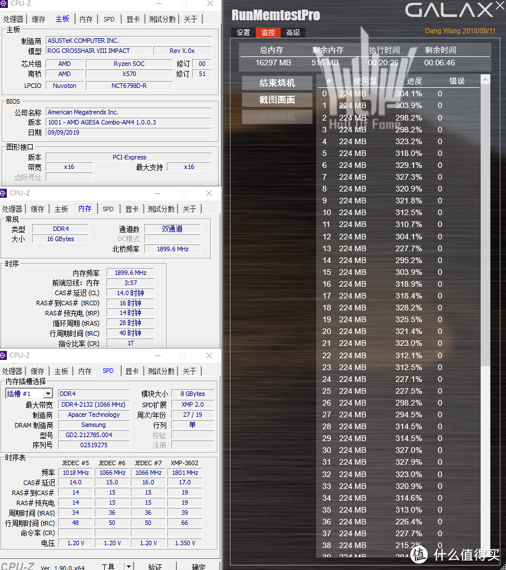Click the CPU-Z icon in the memory window title bar
Viewport: 506px width, 570px height.
click(3, 193)
